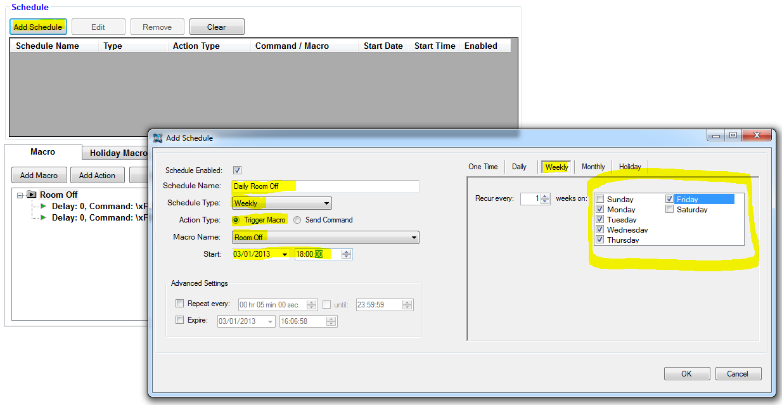The height and width of the screenshot is (405, 782).
Task: Open the Schedule Type dropdown
Action: (326, 203)
